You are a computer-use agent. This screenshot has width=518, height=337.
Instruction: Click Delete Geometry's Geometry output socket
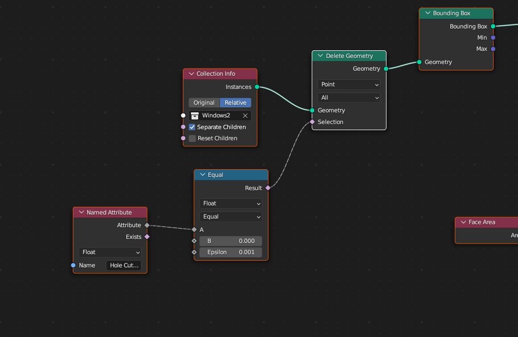pyautogui.click(x=386, y=69)
